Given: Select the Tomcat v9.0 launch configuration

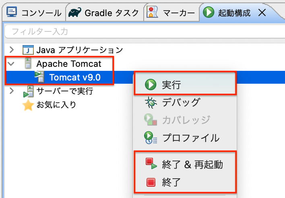Looking at the screenshot, I should (74, 77).
